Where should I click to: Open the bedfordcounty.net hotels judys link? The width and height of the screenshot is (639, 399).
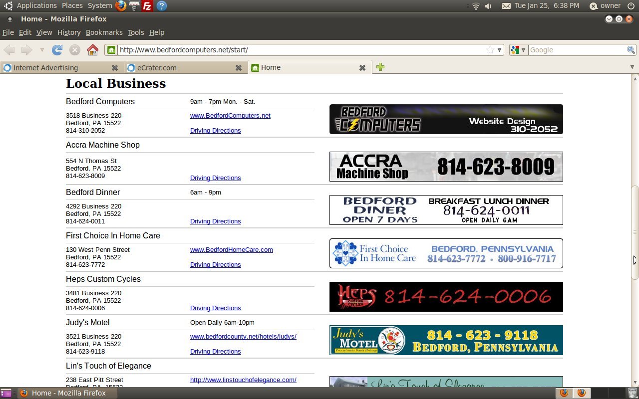(x=243, y=337)
